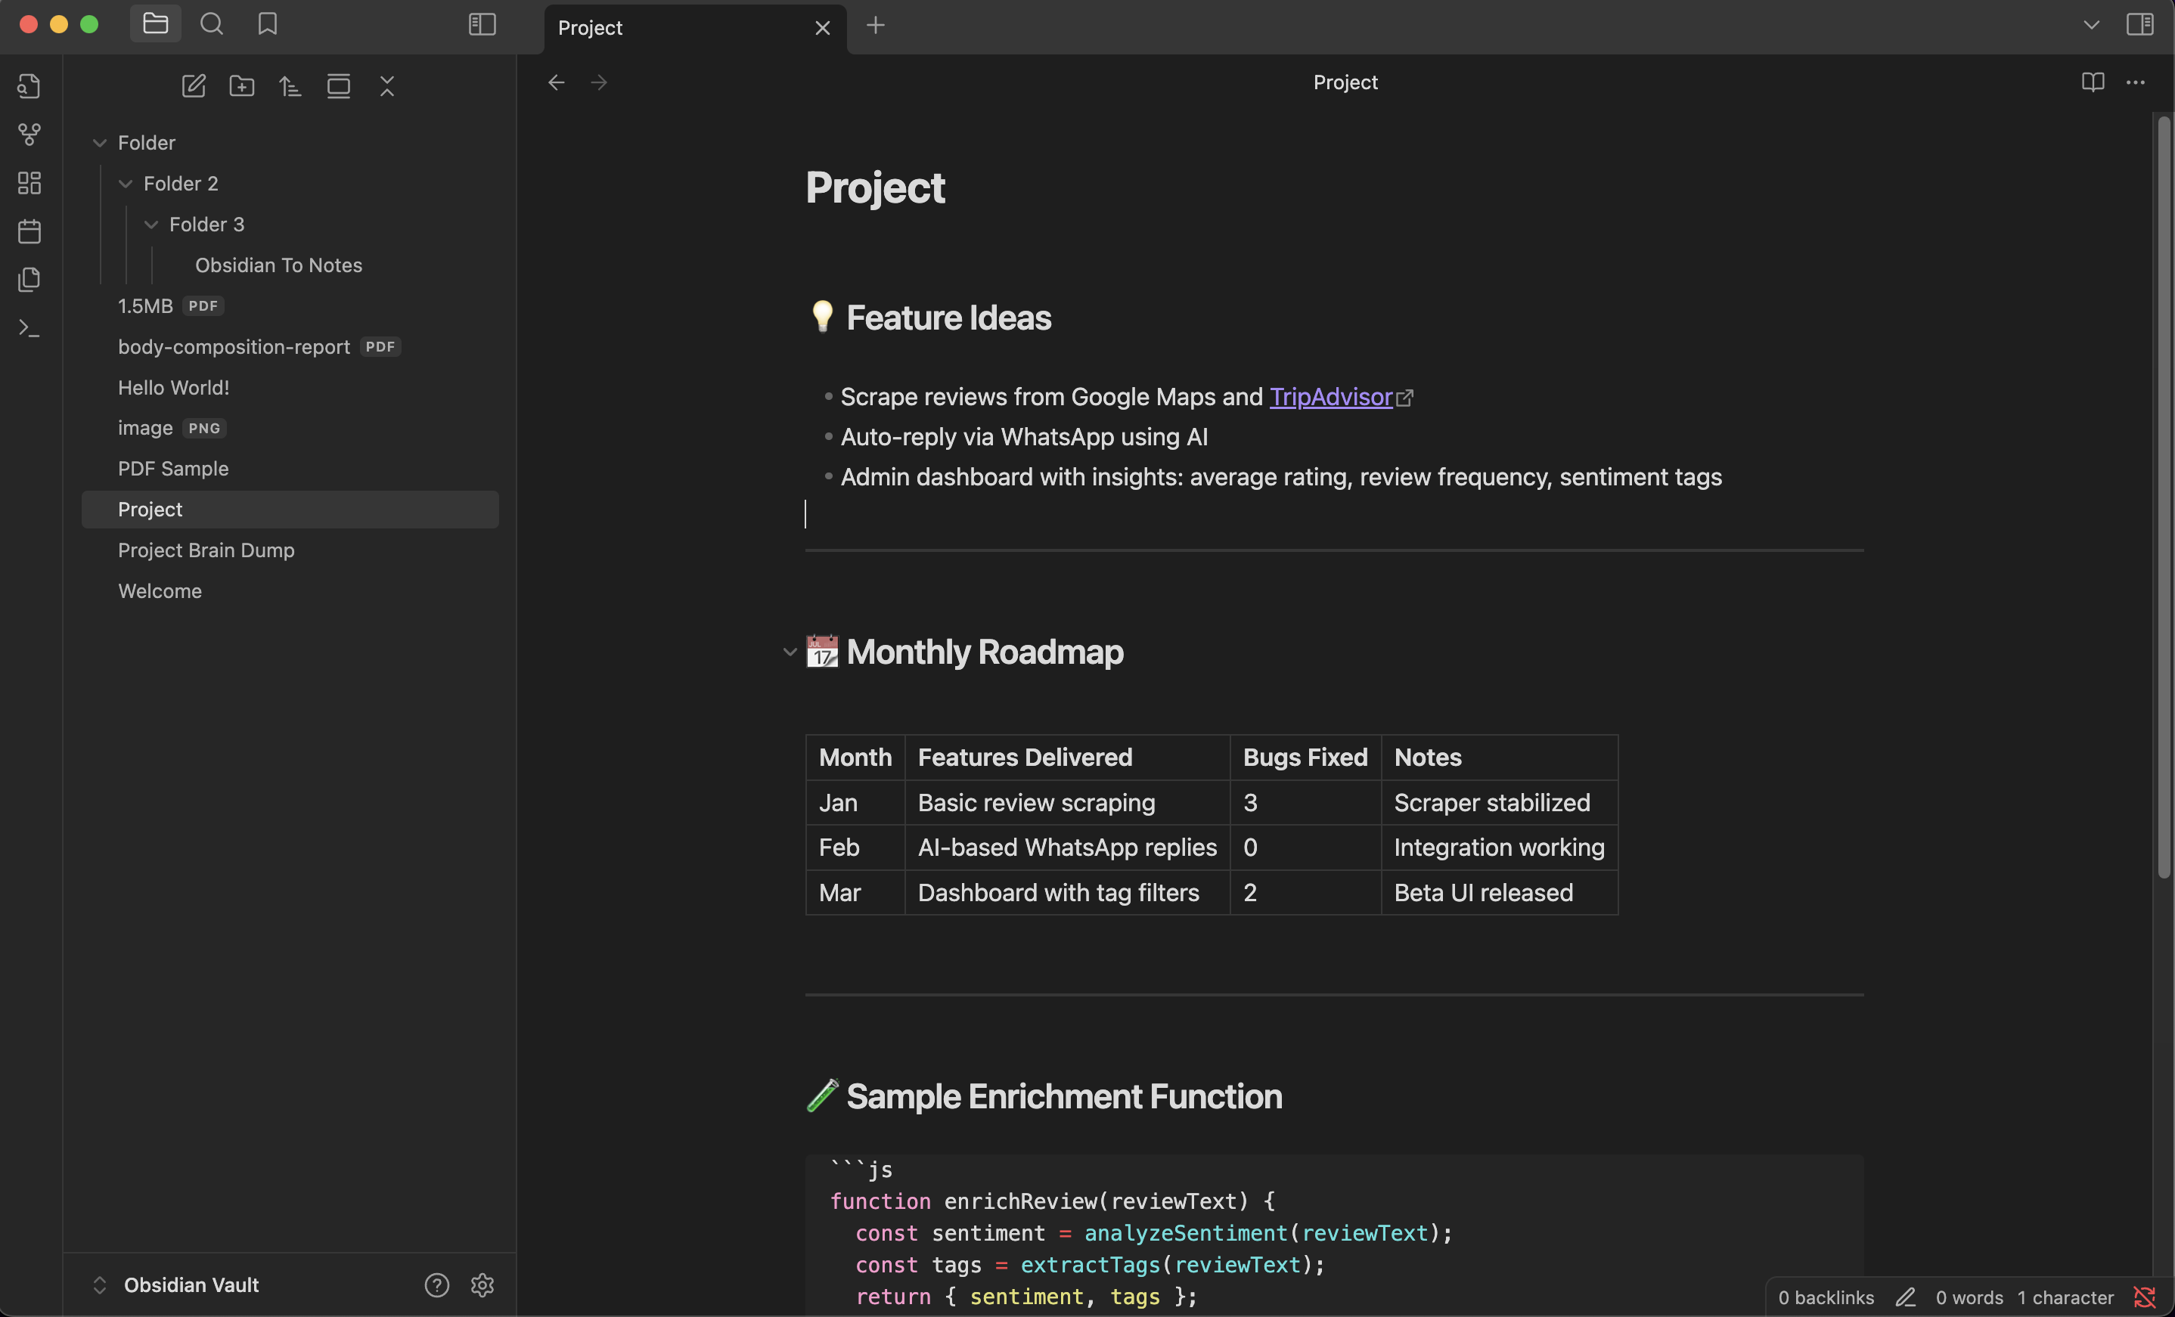Create a new note with pencil icon
This screenshot has width=2175, height=1317.
[x=194, y=85]
